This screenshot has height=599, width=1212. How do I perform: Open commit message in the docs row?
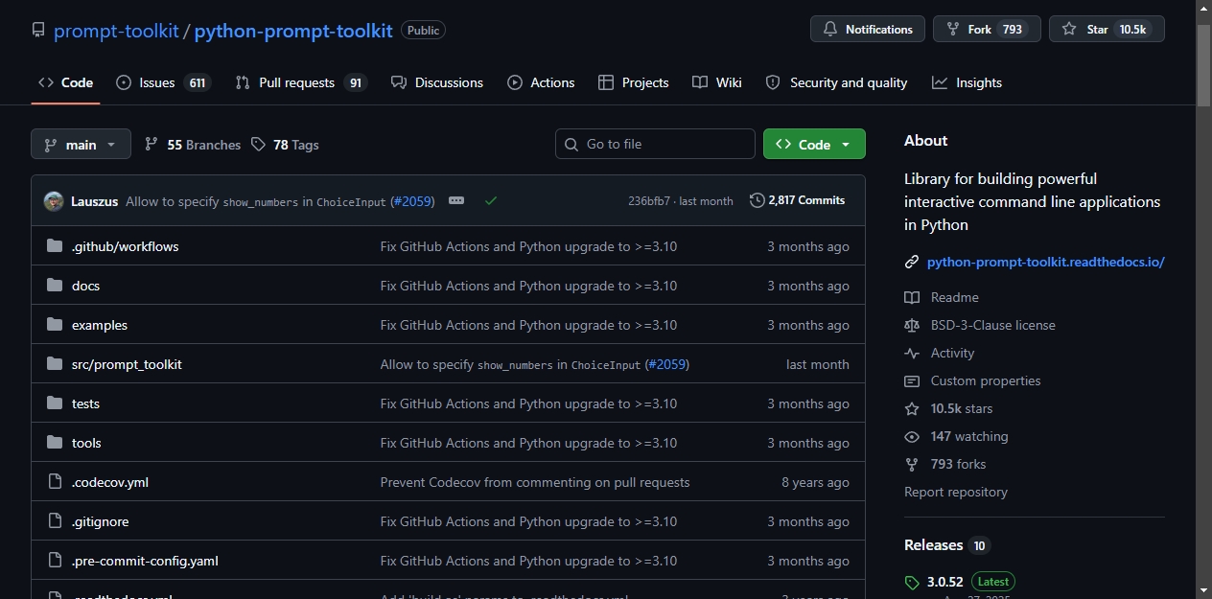pos(528,286)
